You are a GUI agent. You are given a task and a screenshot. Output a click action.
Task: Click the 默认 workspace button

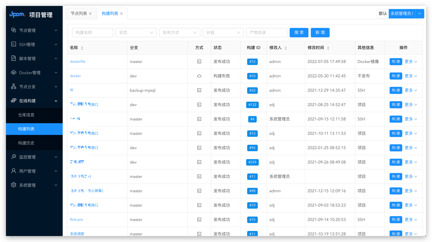tap(383, 13)
